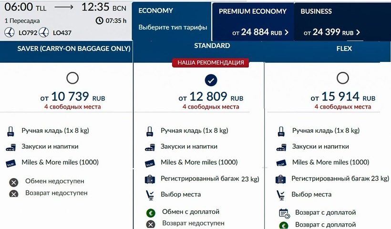This screenshot has width=391, height=229.
Task: Select the Flex fare radio button
Action: [x=342, y=78]
